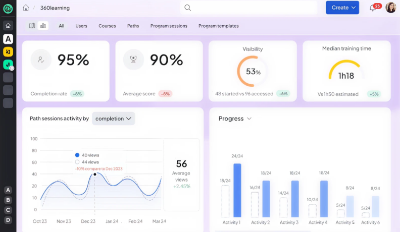
Task: Switch to the book catalog view icon
Action: tap(32, 26)
